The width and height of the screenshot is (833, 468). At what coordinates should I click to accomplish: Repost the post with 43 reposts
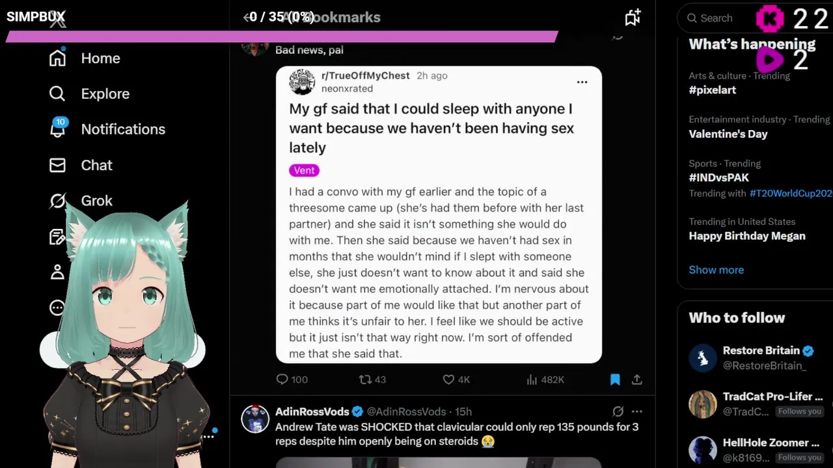coord(365,380)
